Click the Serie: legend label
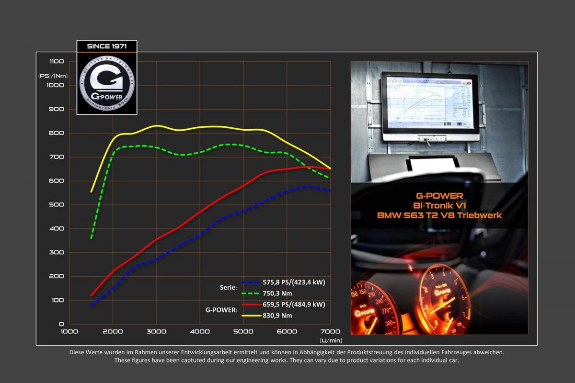The image size is (575, 383). (x=228, y=288)
